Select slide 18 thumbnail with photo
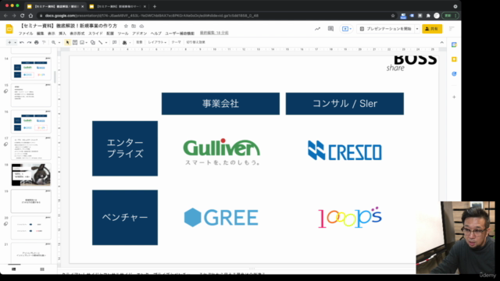 tap(31, 175)
